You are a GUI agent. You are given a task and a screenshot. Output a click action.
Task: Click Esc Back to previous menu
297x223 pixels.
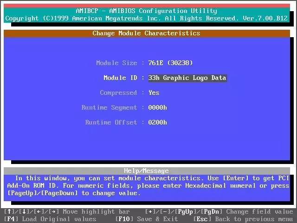[242, 219]
